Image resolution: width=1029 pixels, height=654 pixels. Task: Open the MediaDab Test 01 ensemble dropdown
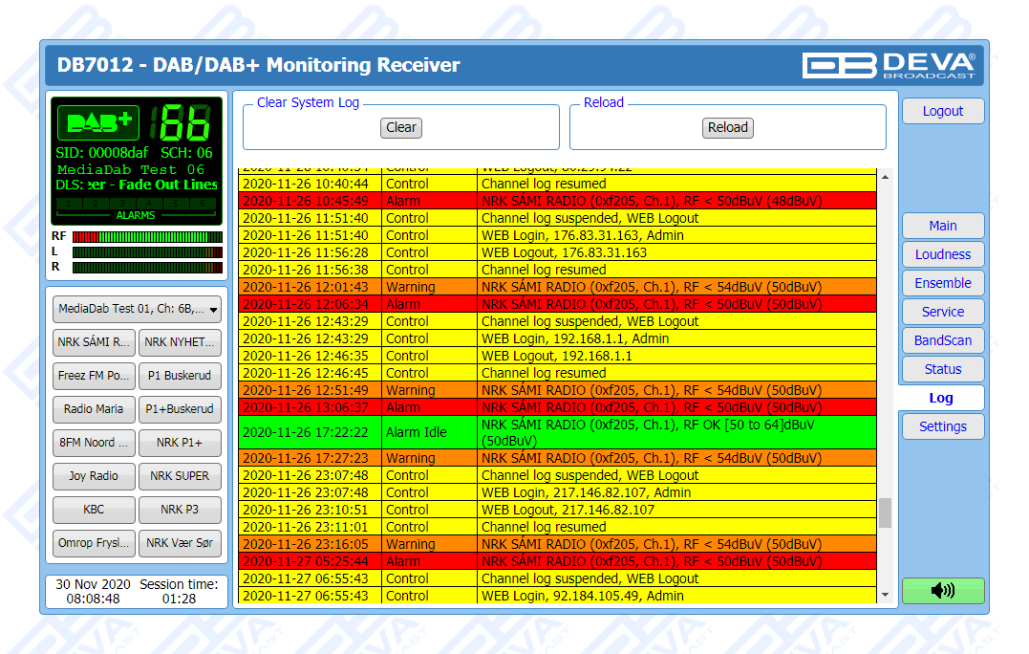137,309
